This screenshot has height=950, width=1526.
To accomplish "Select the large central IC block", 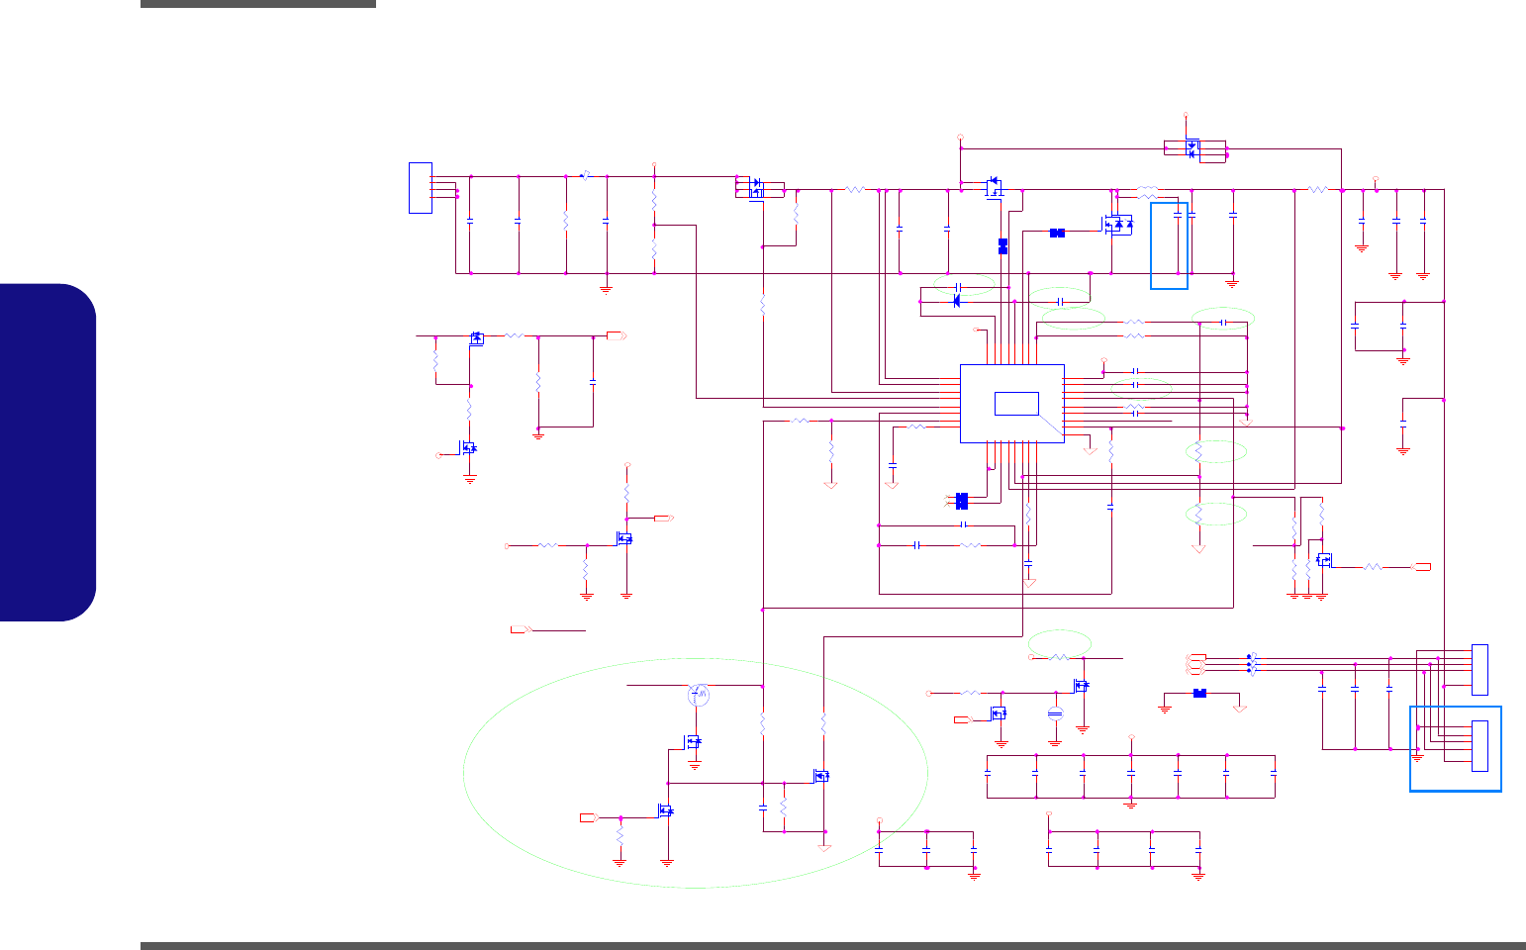I will [x=1012, y=403].
